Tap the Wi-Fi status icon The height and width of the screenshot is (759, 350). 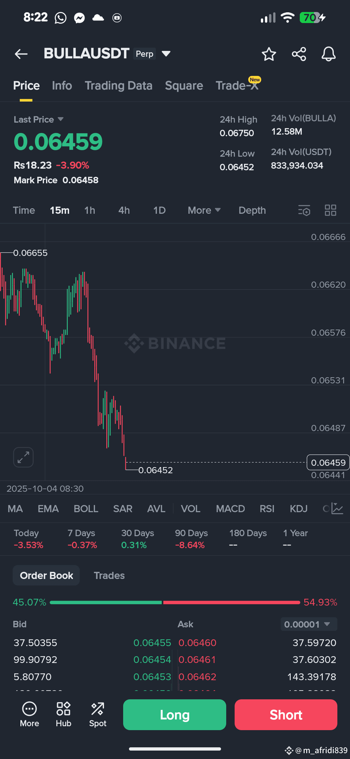(x=287, y=18)
